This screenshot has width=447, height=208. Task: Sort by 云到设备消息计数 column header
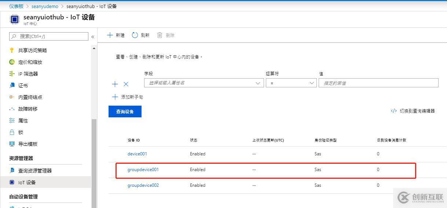[392, 140]
